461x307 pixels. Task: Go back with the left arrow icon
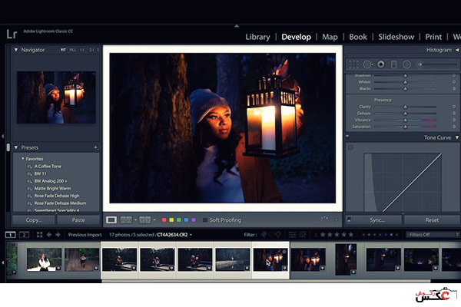(x=49, y=235)
